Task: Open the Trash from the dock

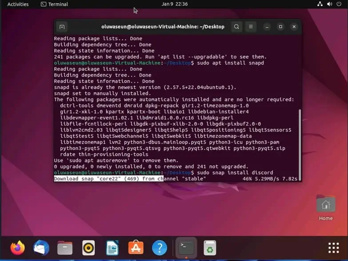Action: 210,248
